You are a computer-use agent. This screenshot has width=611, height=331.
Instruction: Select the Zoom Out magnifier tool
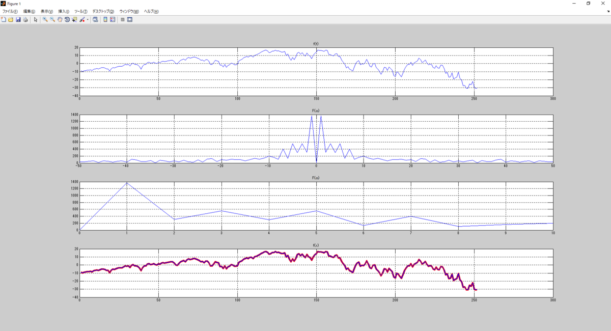(52, 19)
